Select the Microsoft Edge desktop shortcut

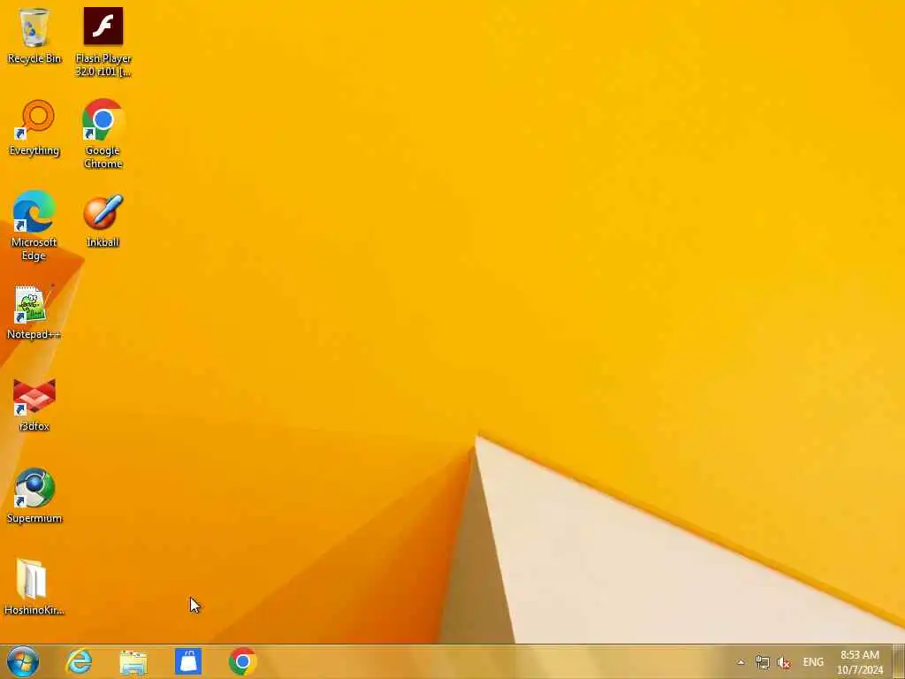(34, 225)
